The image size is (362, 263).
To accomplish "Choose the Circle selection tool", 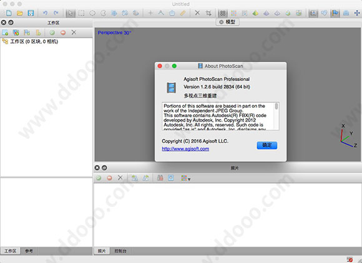I will click(x=92, y=13).
